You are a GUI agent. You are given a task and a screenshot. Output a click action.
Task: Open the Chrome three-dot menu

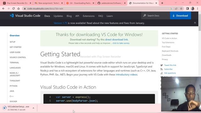[x=198, y=8]
